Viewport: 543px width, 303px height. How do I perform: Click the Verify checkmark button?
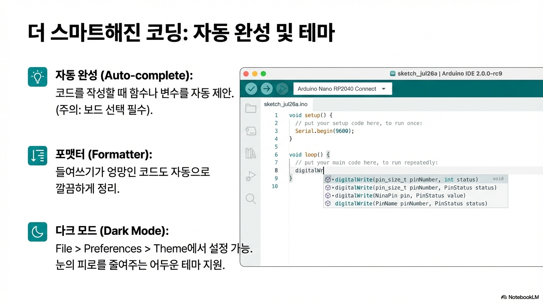(x=251, y=89)
